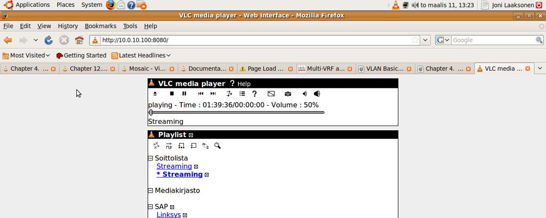Delete '* Streaming' item via its box icon
Viewport: 546px width, 218px height.
[x=206, y=174]
